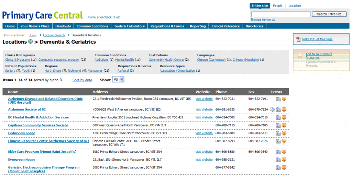Click orange comment bubble for Cedarview Lodge
Screen dimensions: 352x175
point(284,133)
